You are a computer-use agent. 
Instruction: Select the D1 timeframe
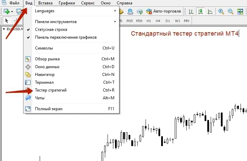(x=168, y=21)
